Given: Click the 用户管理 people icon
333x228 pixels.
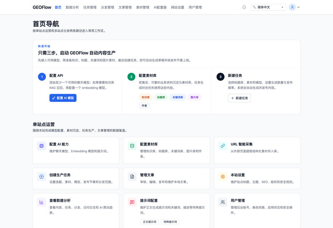Looking at the screenshot, I should tap(223, 202).
